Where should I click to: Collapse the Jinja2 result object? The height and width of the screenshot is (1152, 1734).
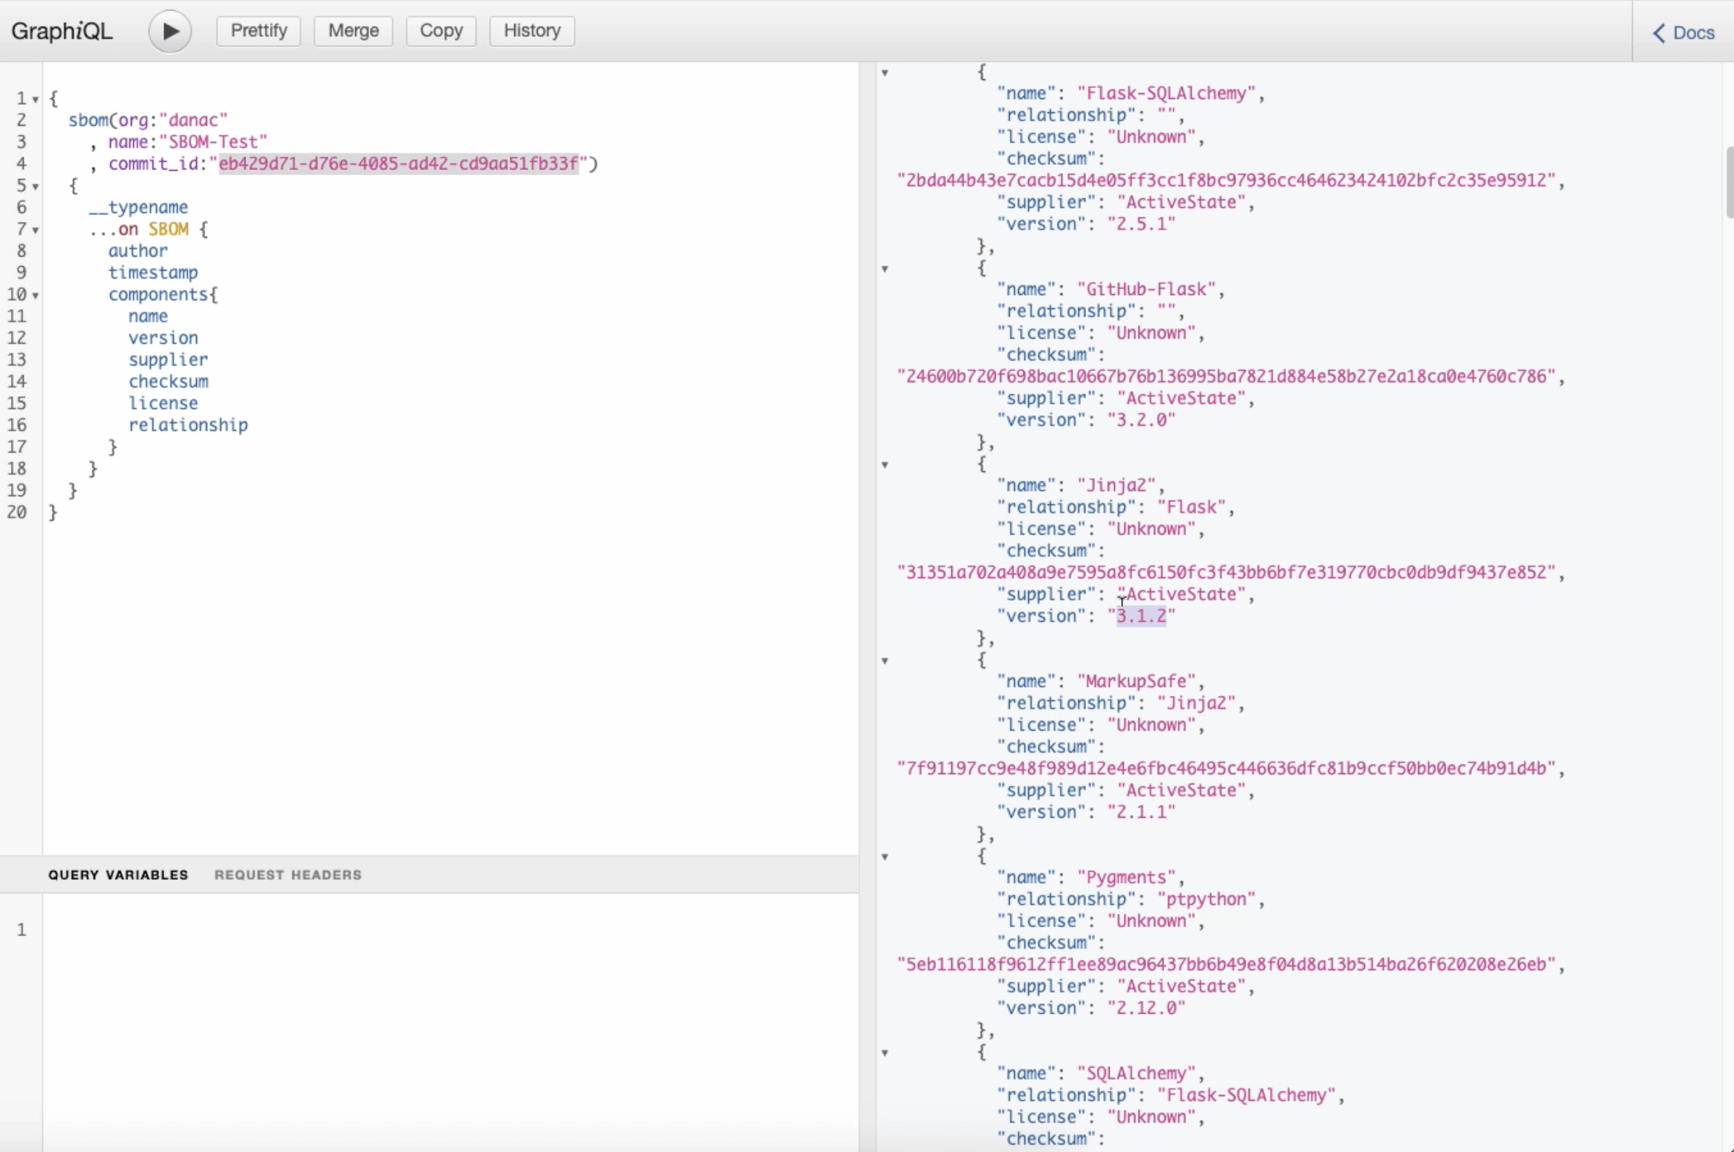885,464
